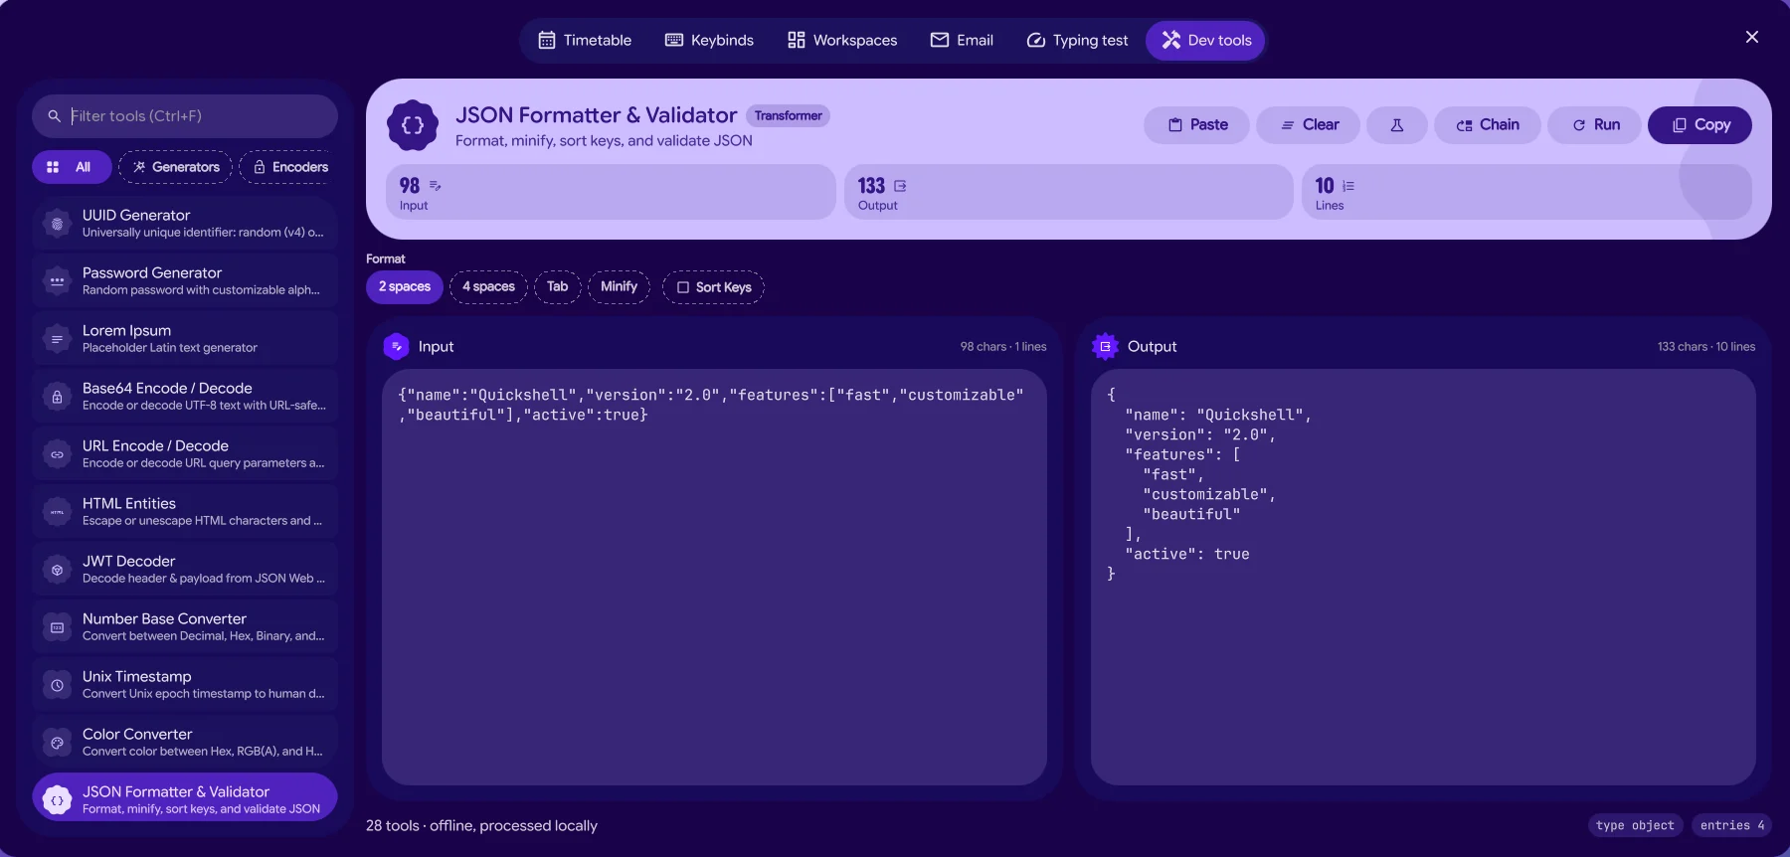1790x857 pixels.
Task: Click the Base64 Encode / Decode lock icon
Action: (x=58, y=397)
